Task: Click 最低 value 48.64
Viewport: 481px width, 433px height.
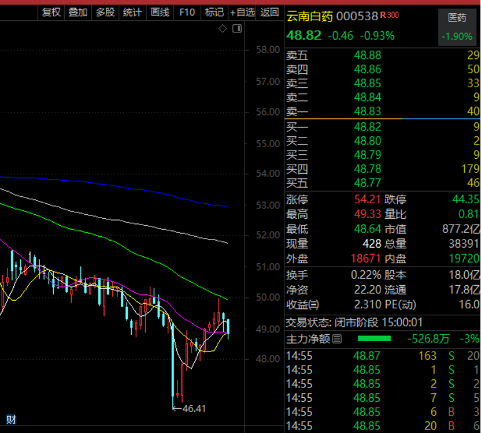Action: click(368, 229)
